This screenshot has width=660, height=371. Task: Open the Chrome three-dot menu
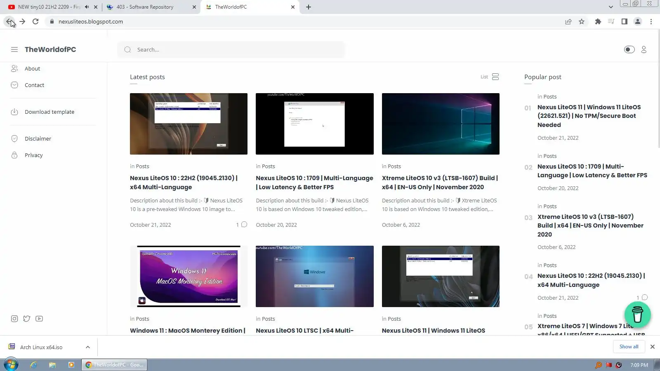[651, 21]
